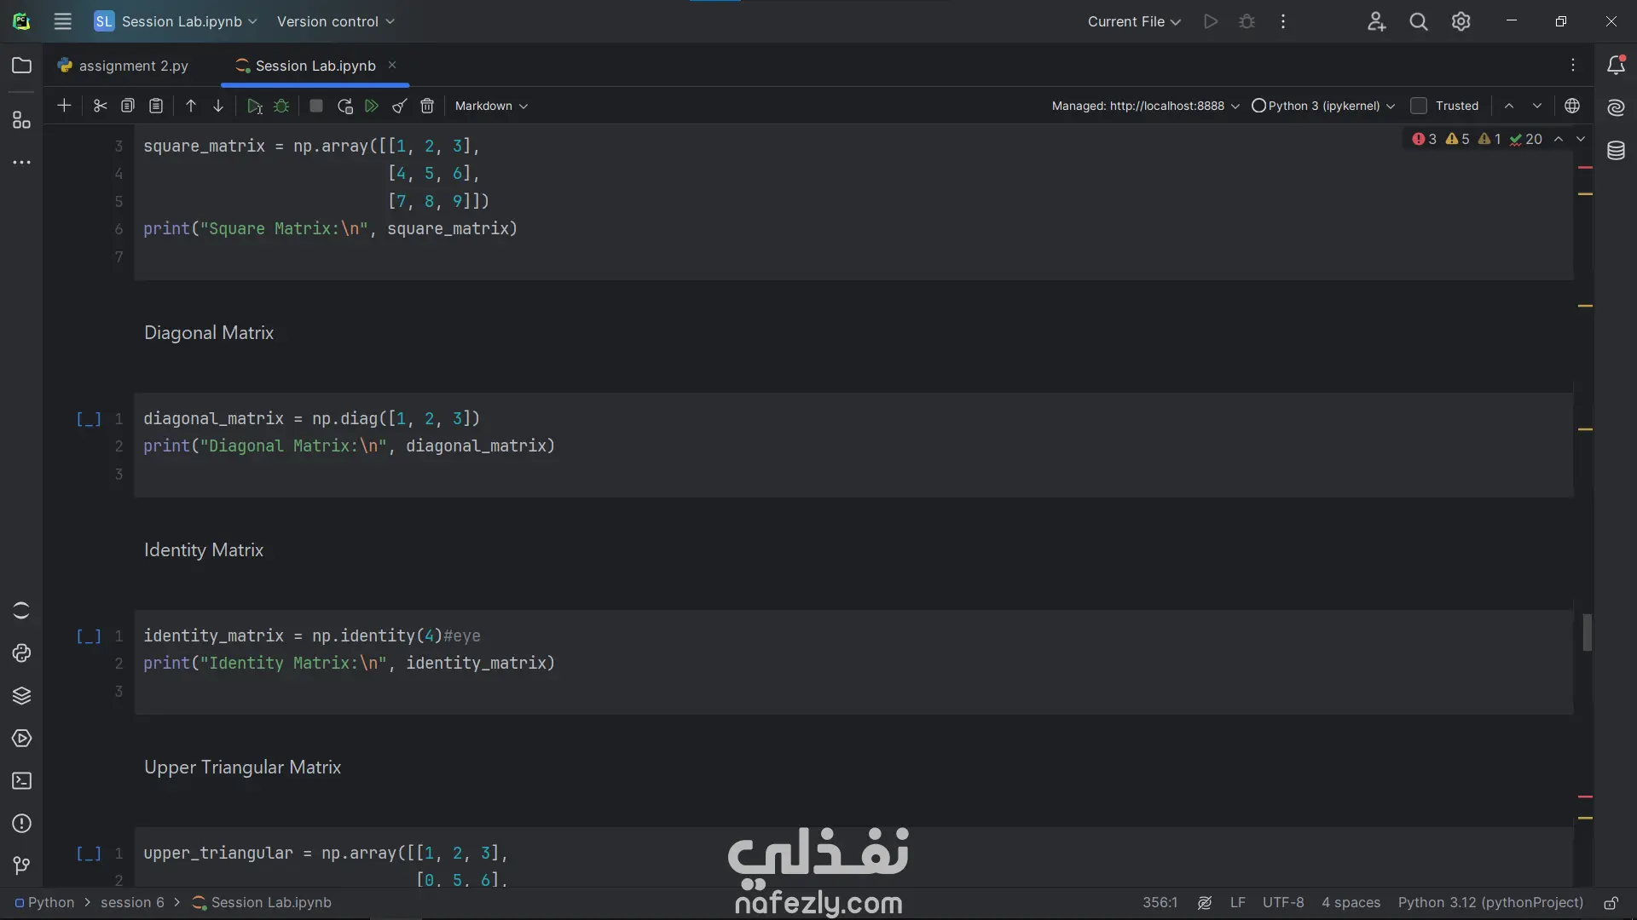Screen dimensions: 1637x920
Task: Click Restart Kernel icon in notebook toolbar
Action: (x=344, y=106)
